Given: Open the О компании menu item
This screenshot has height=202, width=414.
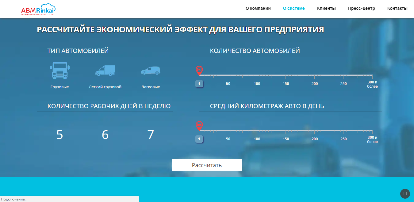Looking at the screenshot, I should pyautogui.click(x=258, y=8).
